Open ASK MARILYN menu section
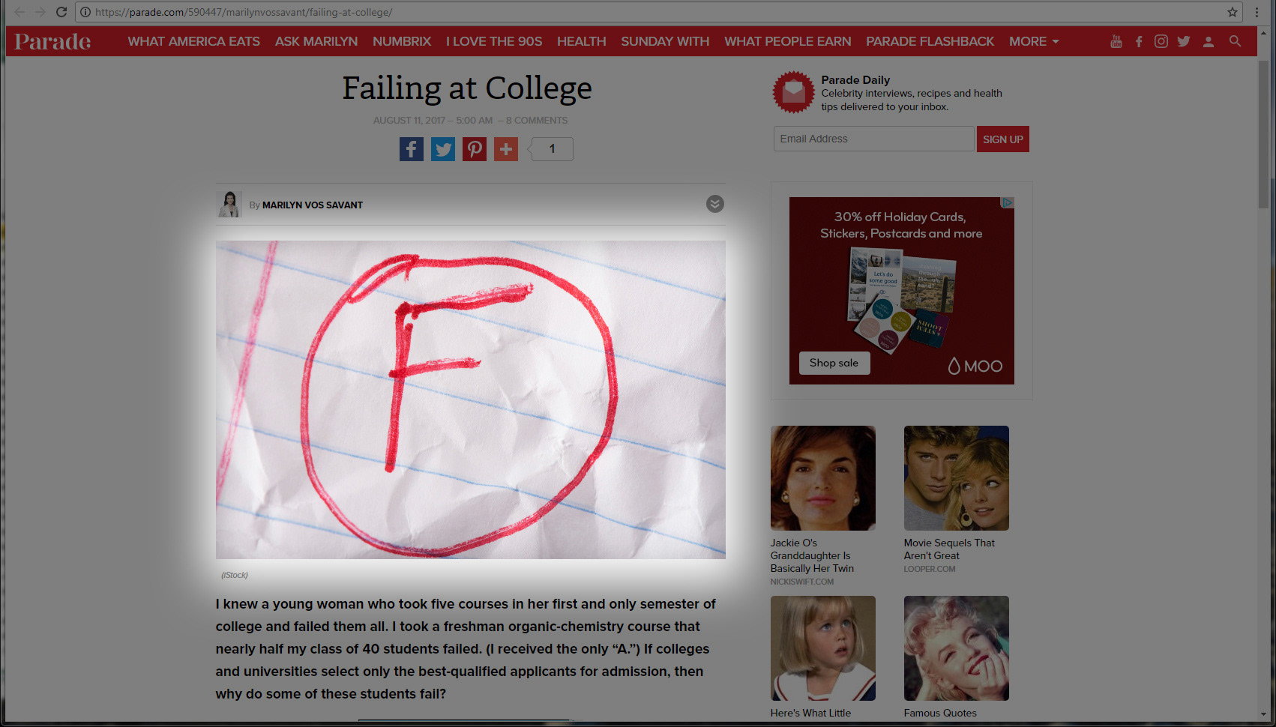This screenshot has width=1276, height=727. pos(316,41)
